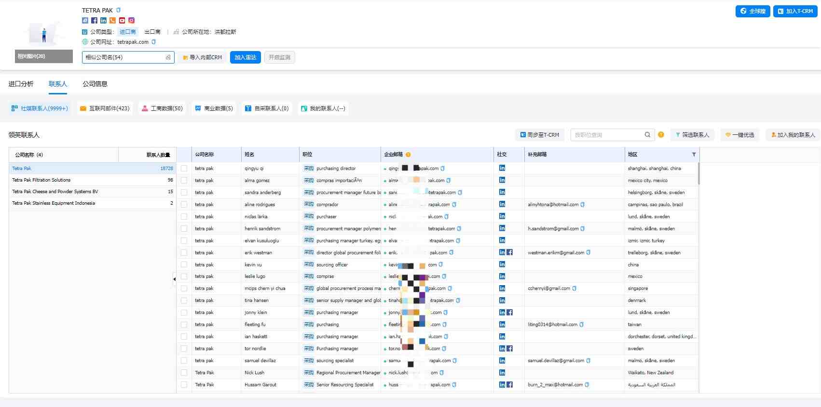
Task: Tick the checkbox for sandra anderberg
Action: [184, 193]
